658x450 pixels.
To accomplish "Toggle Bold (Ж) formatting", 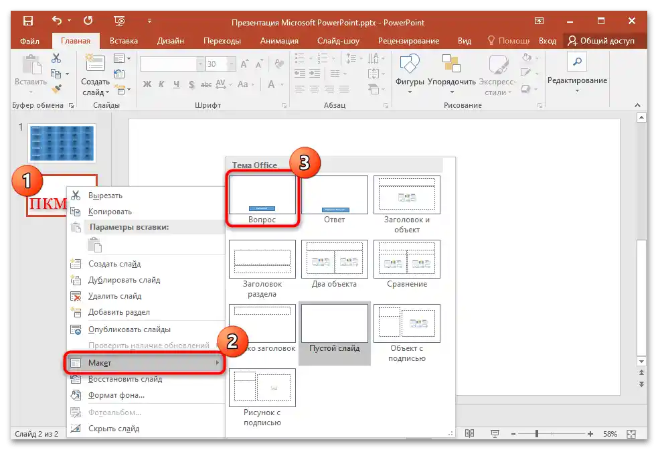I will pyautogui.click(x=146, y=85).
